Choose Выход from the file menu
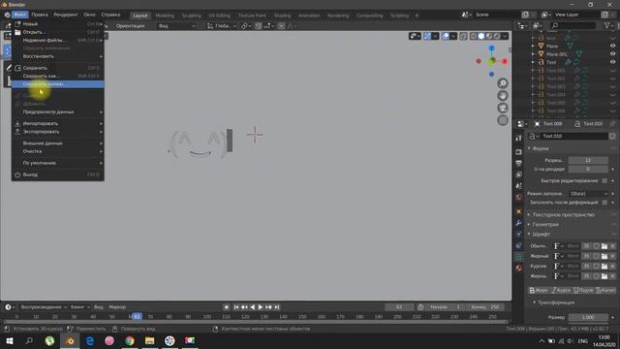 pyautogui.click(x=58, y=174)
